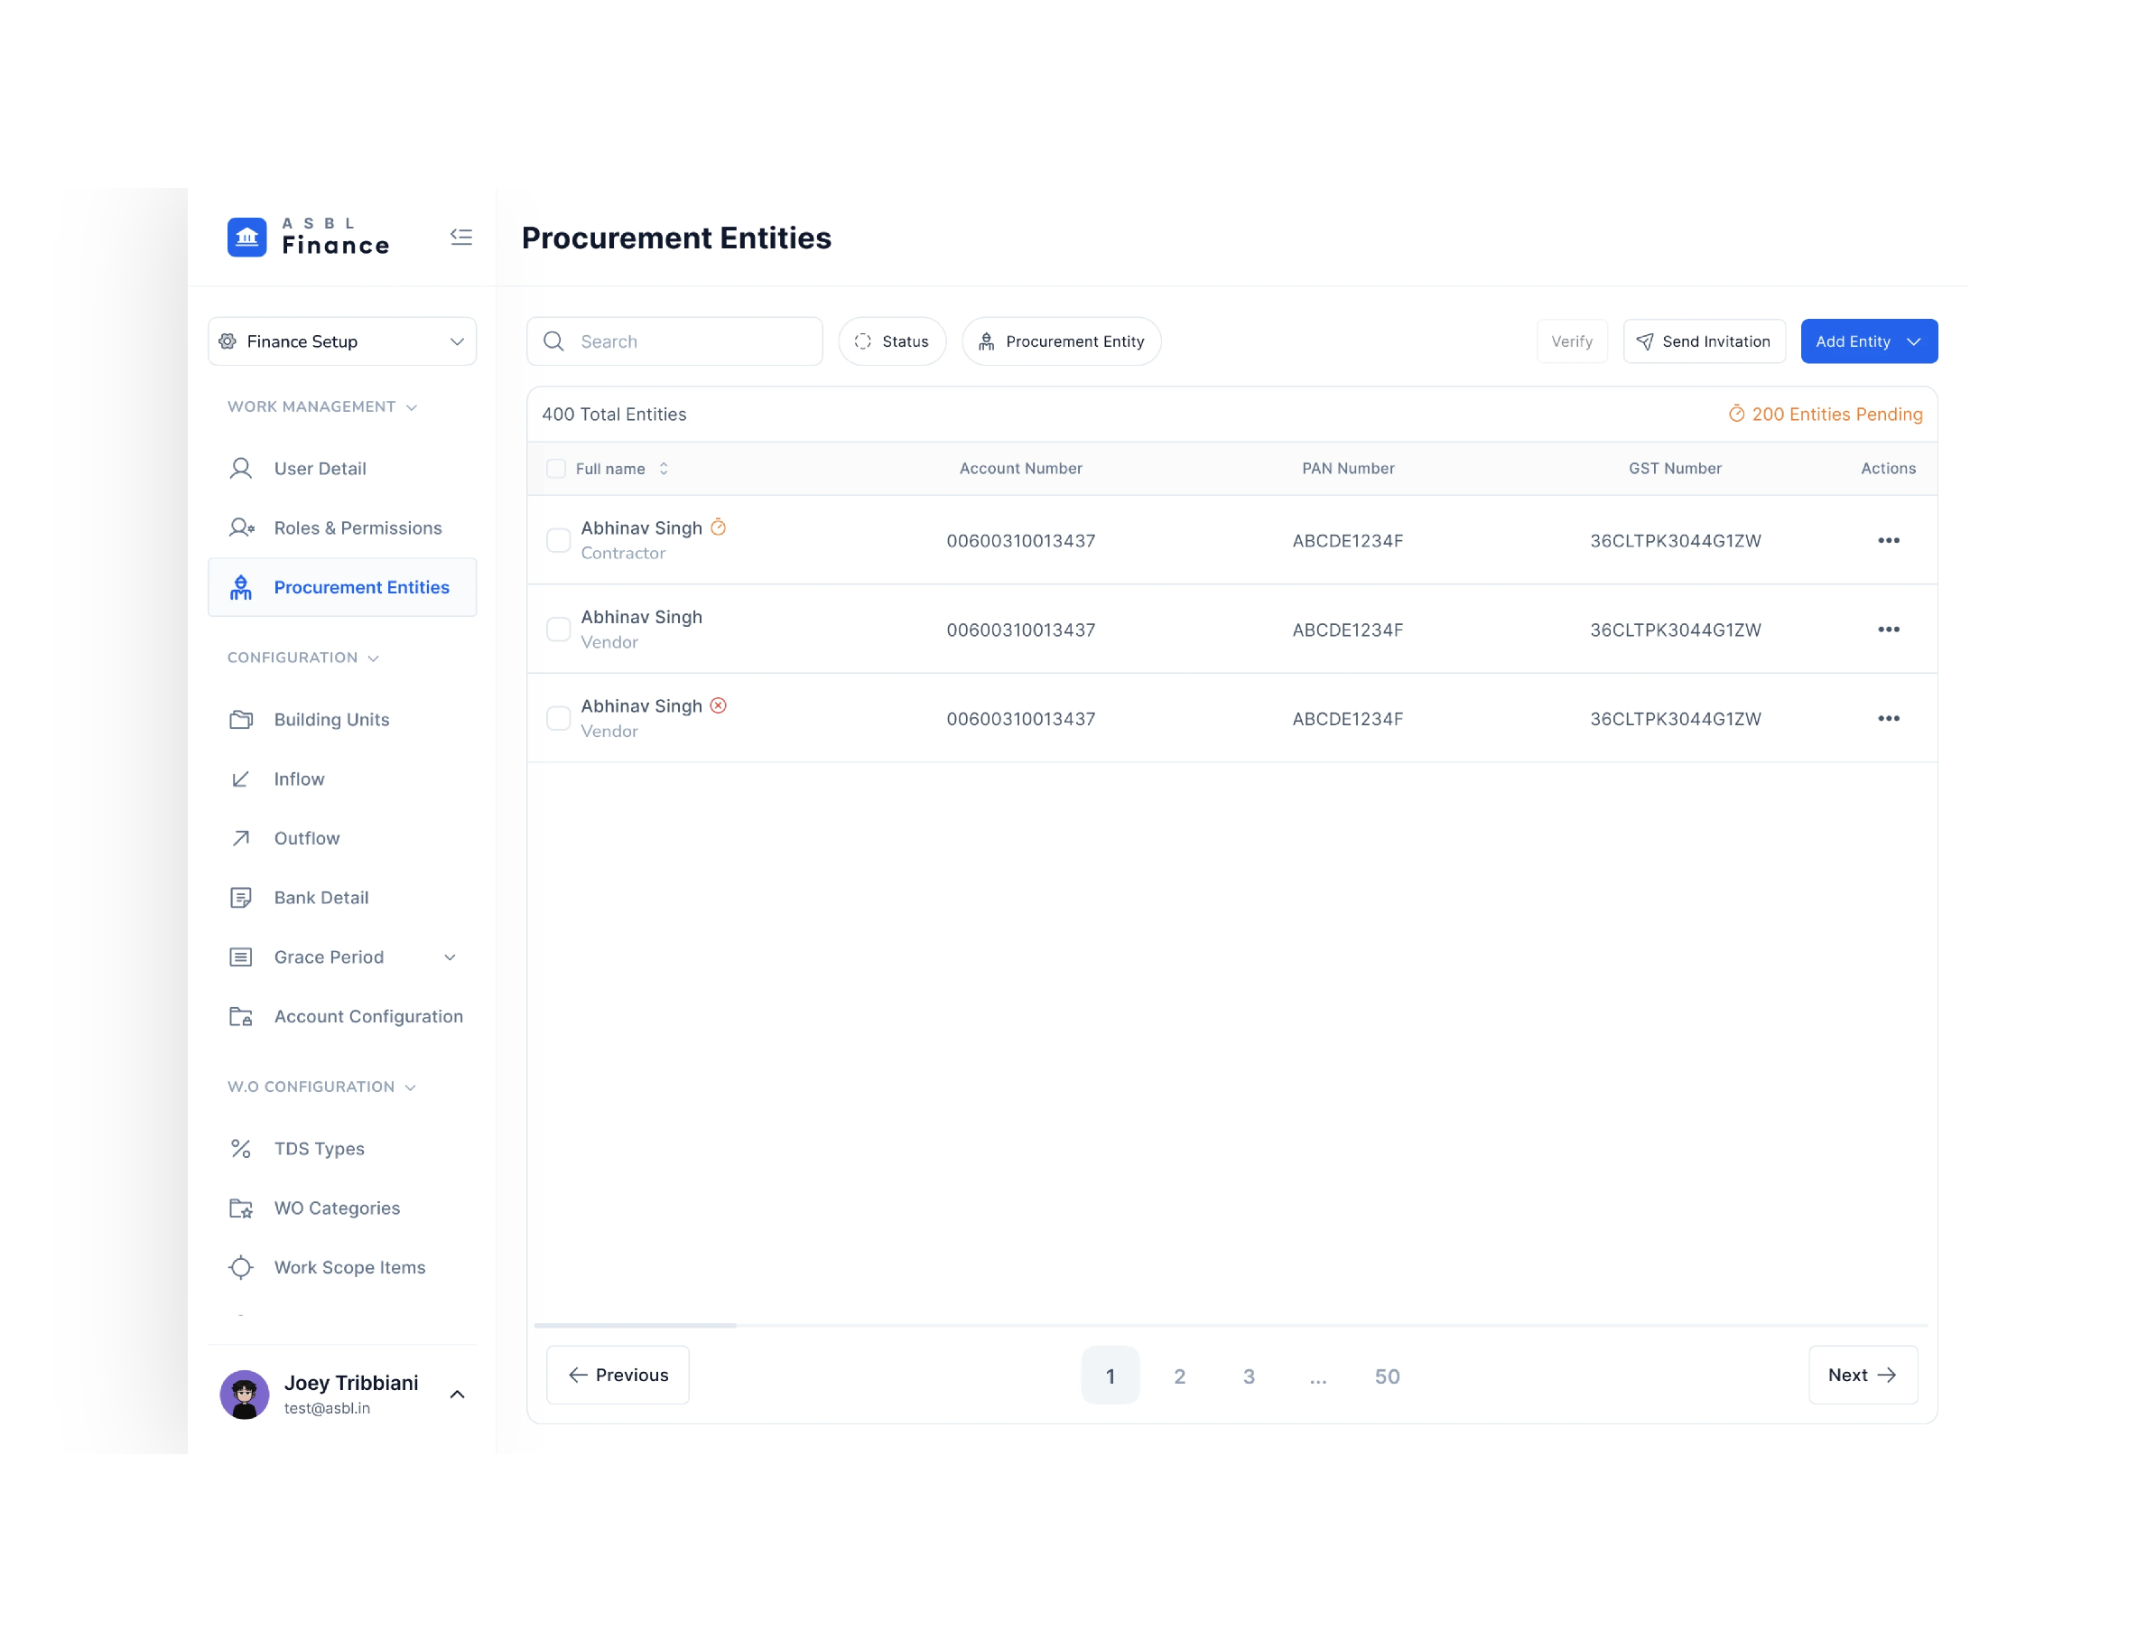Check the middle Abhinav Singh Vendor row checkbox
This screenshot has height=1642, width=2156.
558,630
